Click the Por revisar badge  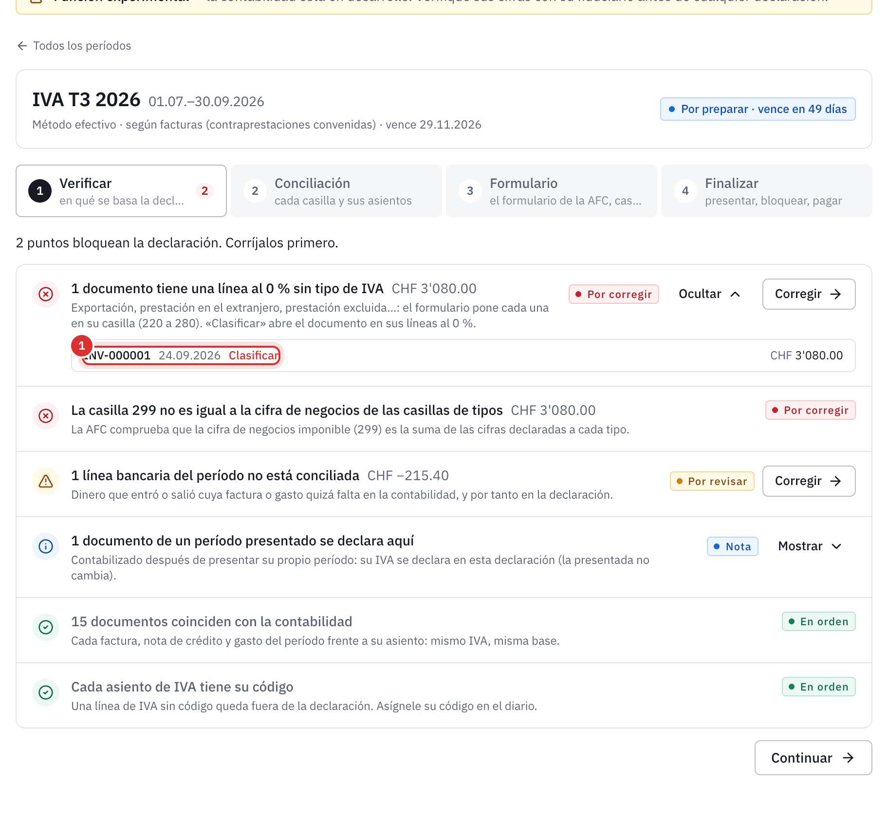coord(712,481)
